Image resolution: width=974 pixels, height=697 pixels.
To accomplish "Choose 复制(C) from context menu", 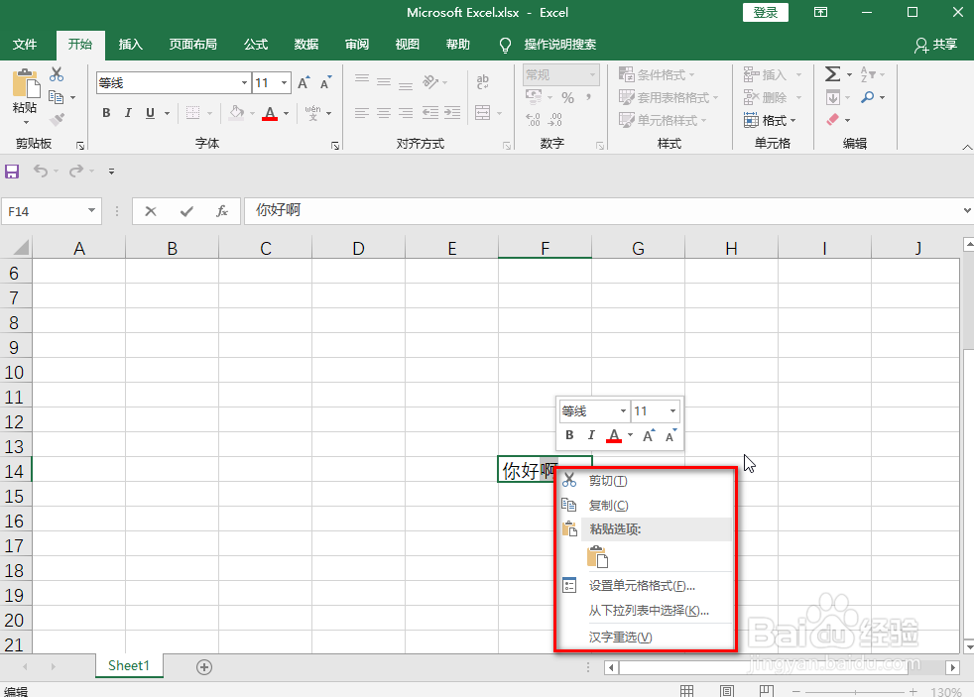I will pos(646,506).
